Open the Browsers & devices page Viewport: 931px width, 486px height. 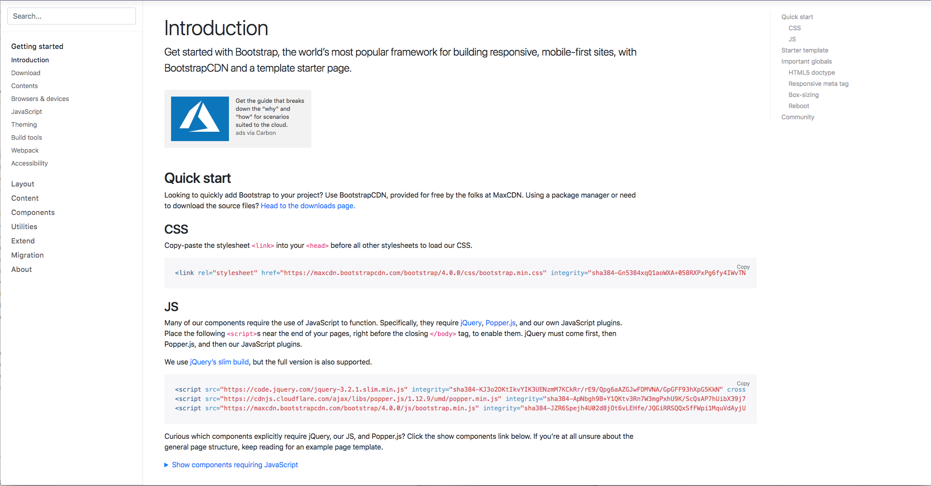point(40,99)
